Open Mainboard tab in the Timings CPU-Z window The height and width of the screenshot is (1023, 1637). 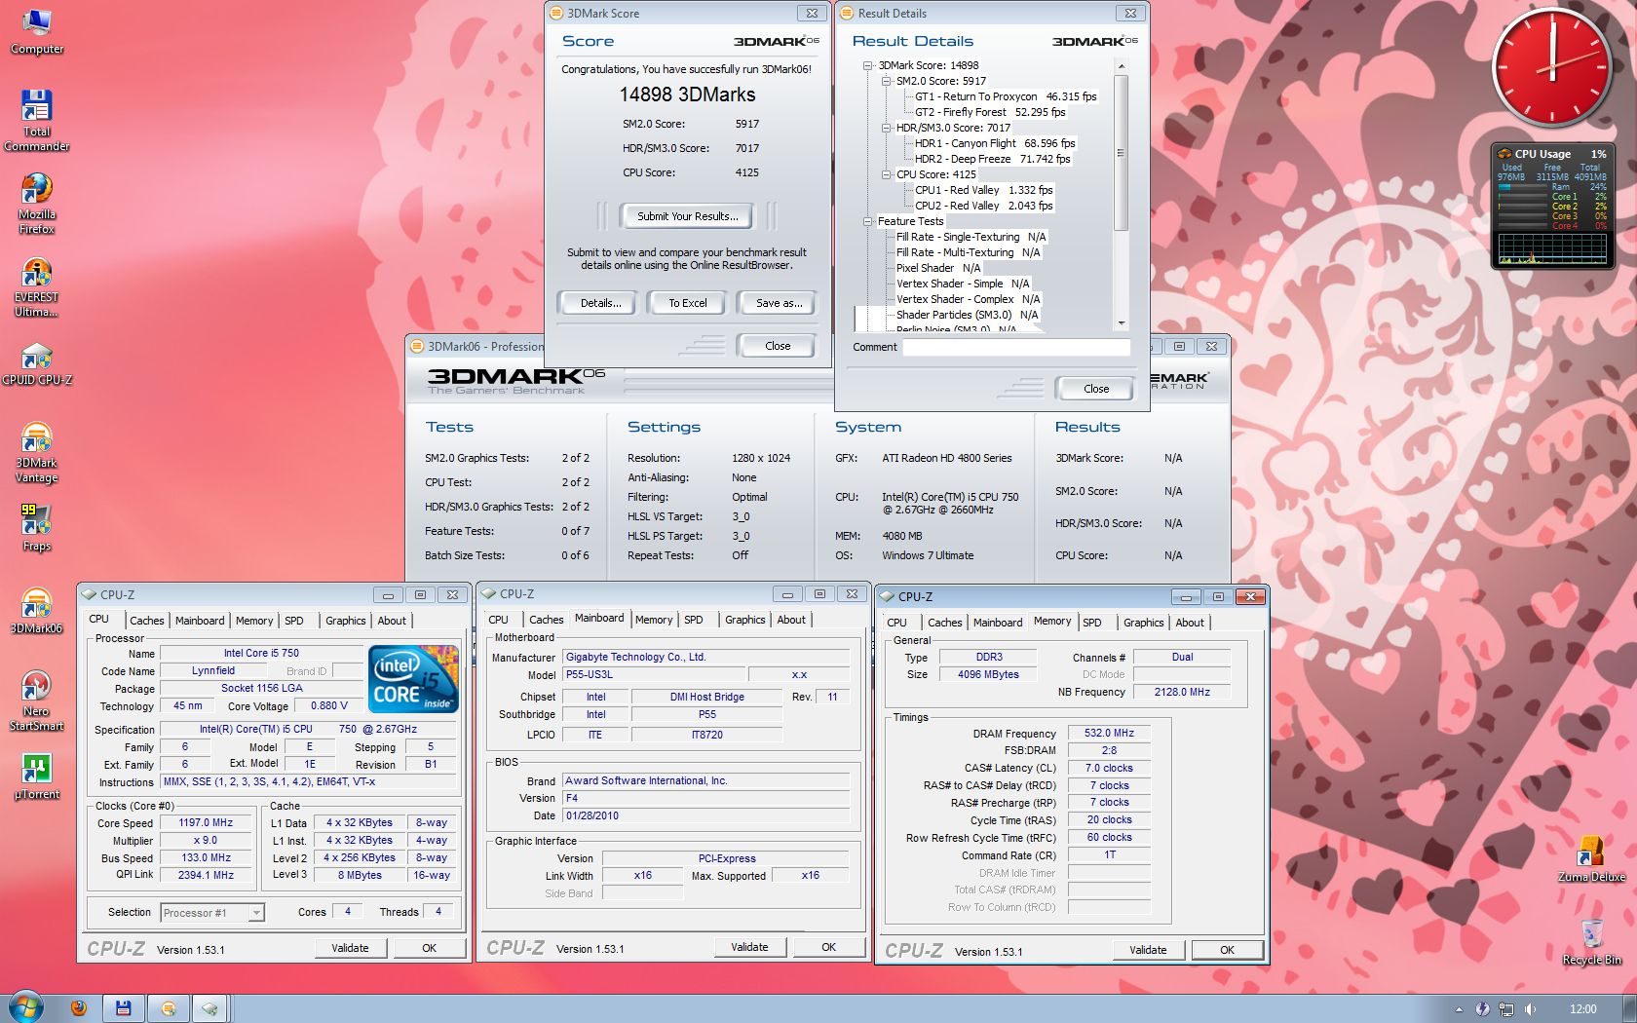(x=998, y=623)
